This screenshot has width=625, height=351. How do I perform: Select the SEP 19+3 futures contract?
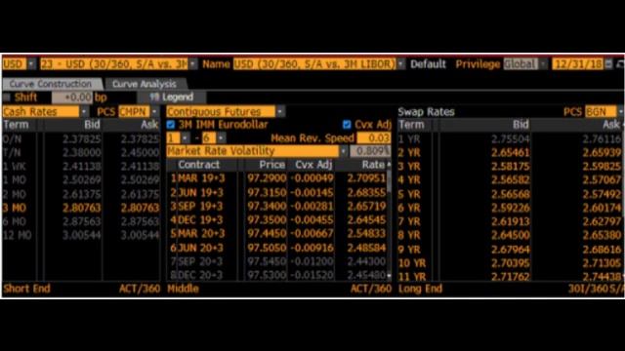tap(200, 206)
